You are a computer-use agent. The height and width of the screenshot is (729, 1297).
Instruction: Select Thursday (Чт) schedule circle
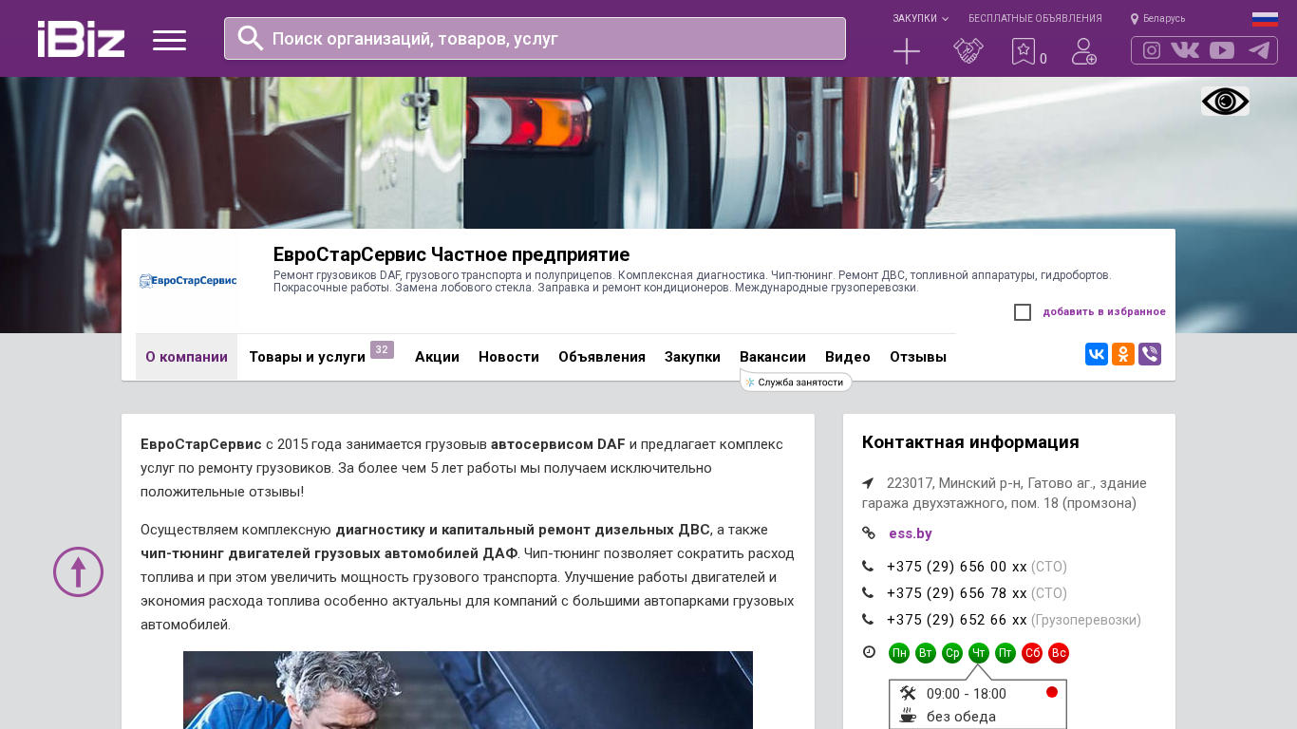979,653
